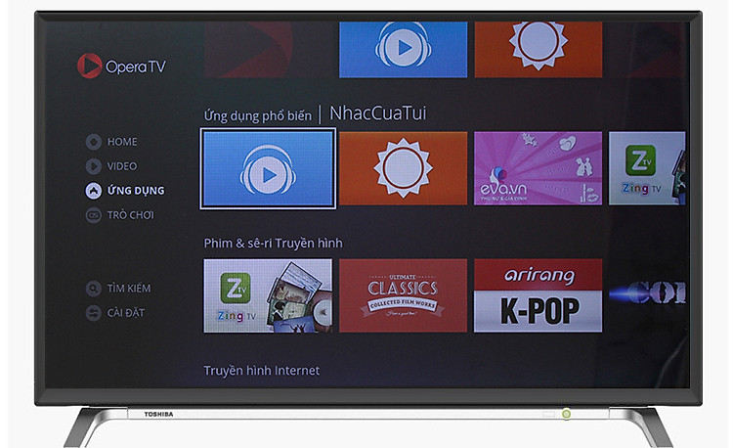Open CÀI ĐẶT settings icon

[94, 313]
